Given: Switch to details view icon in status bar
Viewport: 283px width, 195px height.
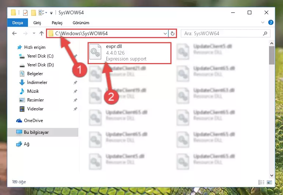Looking at the screenshot, I should pos(261,182).
